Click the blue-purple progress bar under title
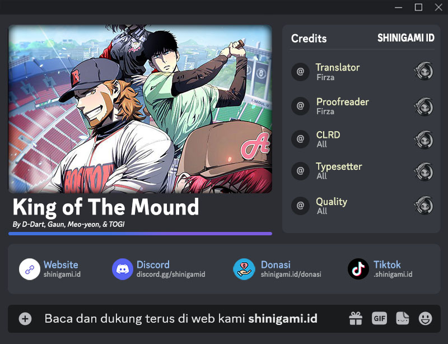 [141, 234]
